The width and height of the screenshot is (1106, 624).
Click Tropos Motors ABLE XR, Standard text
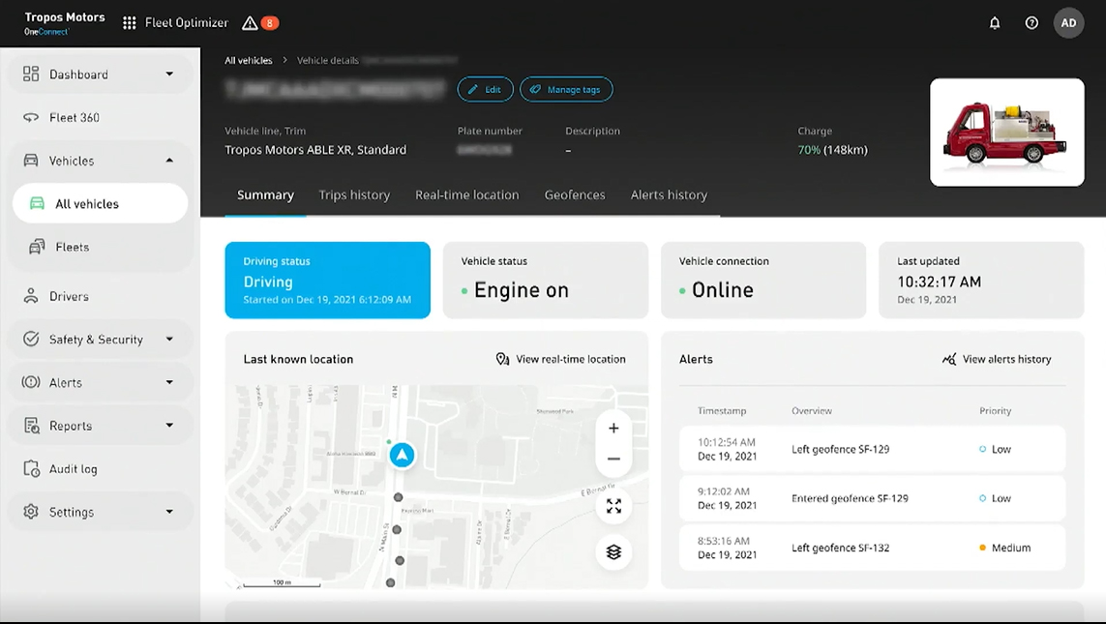point(315,150)
